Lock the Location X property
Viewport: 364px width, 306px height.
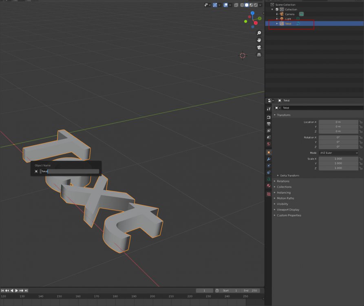(x=361, y=122)
